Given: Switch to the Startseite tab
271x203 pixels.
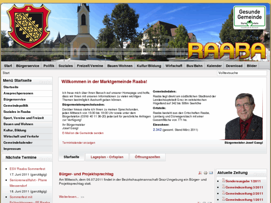Looking at the screenshot, I should [x=71, y=157].
